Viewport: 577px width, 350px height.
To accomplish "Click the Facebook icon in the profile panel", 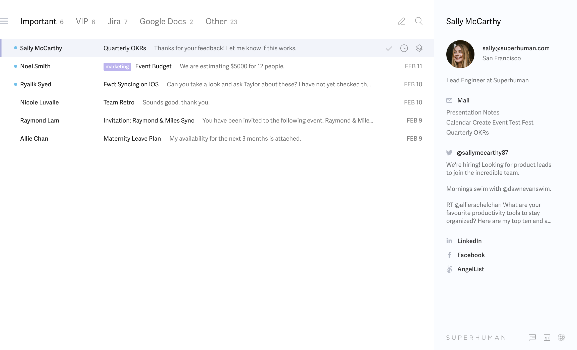I will (x=449, y=255).
